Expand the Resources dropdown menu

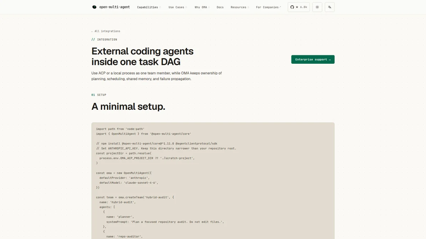coord(240,7)
